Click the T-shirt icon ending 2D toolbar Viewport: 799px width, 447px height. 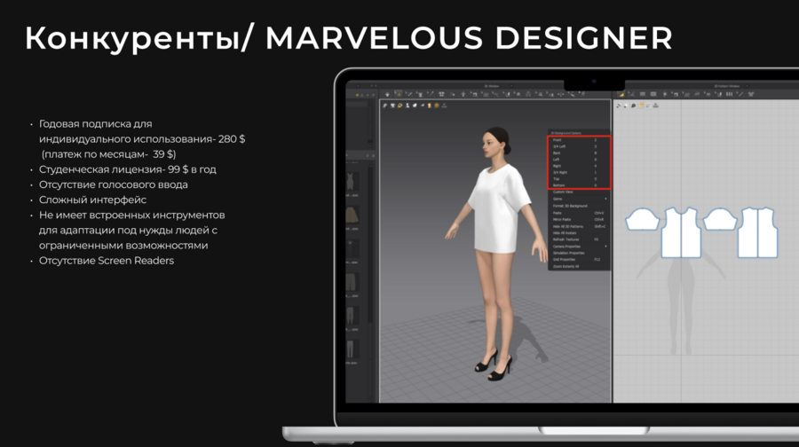click(751, 94)
